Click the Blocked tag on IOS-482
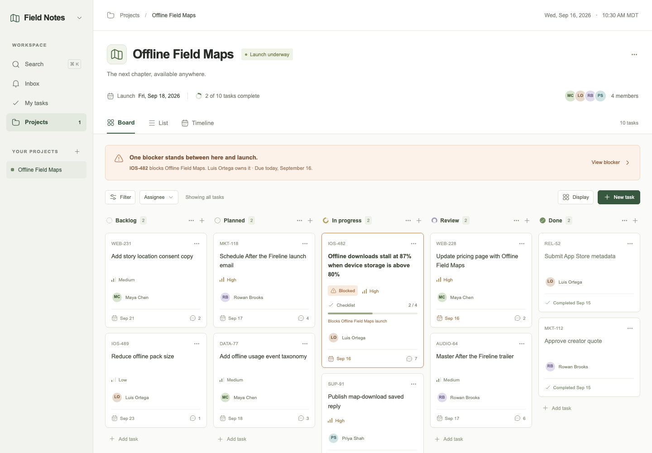 click(343, 291)
